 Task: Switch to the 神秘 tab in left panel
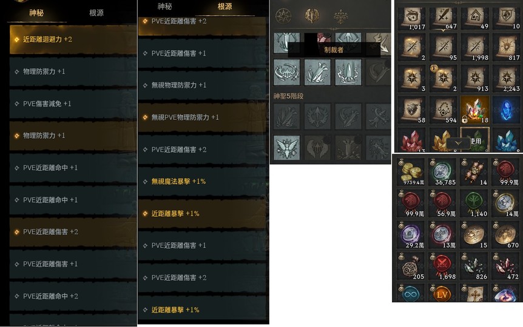pos(36,13)
